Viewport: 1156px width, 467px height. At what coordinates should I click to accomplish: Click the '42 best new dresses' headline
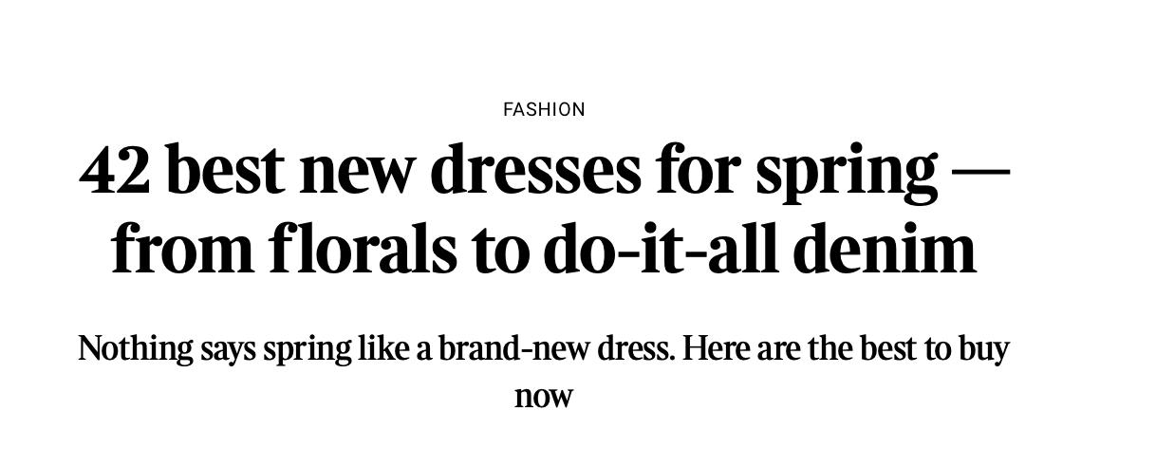(x=544, y=209)
